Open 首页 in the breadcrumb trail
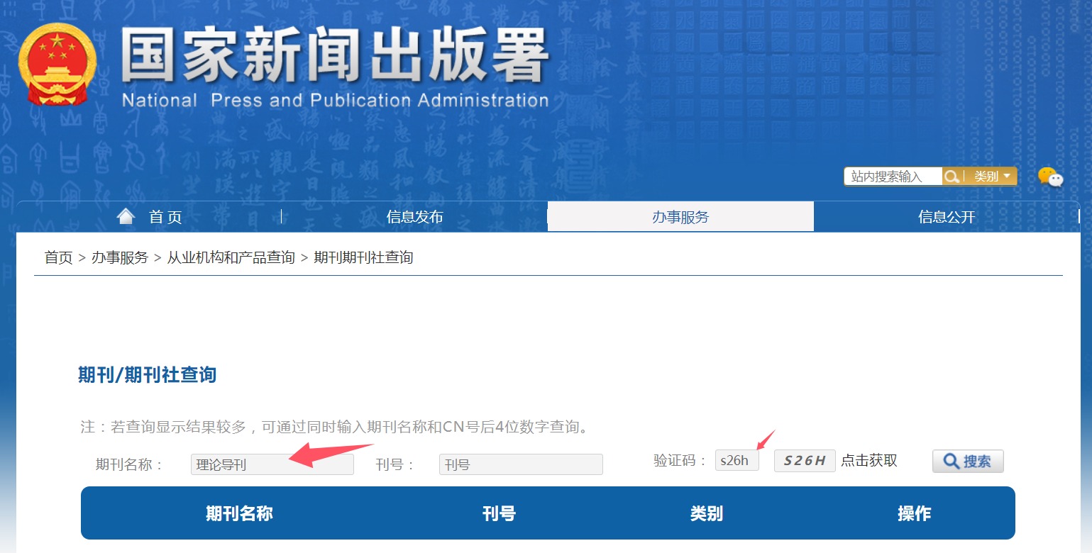The image size is (1092, 553). [x=59, y=258]
